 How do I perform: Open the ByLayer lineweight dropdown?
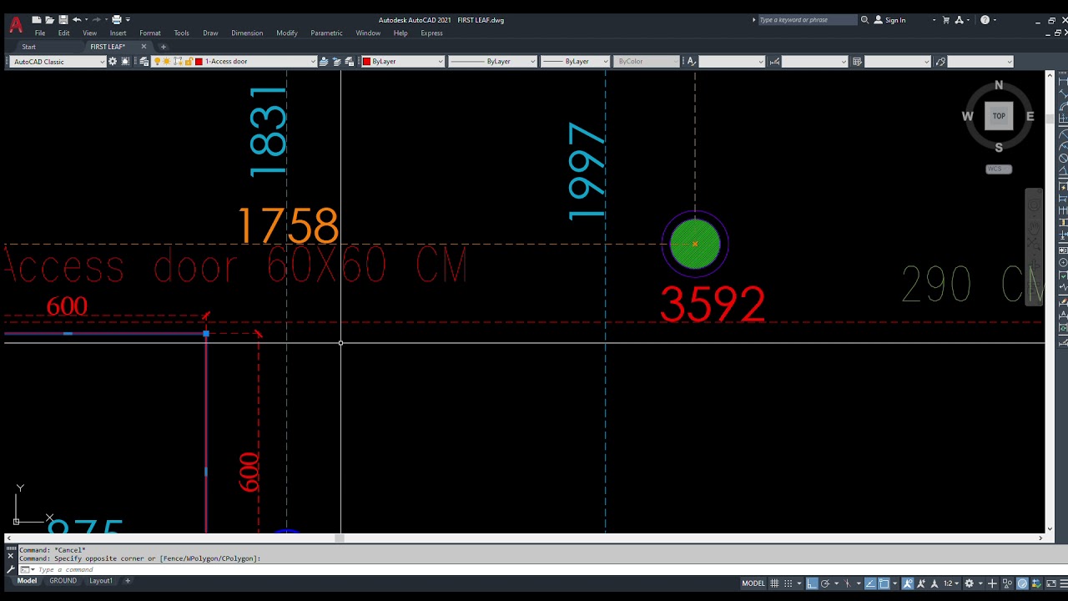[x=575, y=61]
